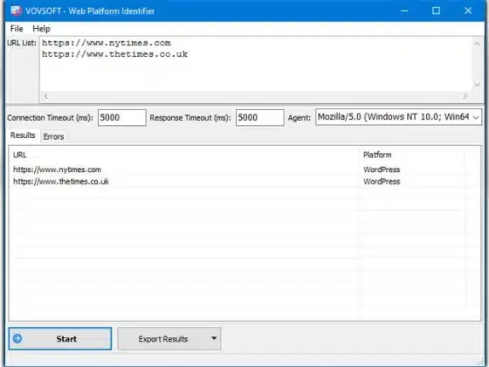Maximize the Web Platform Identifier window
This screenshot has width=489, height=367.
point(436,10)
